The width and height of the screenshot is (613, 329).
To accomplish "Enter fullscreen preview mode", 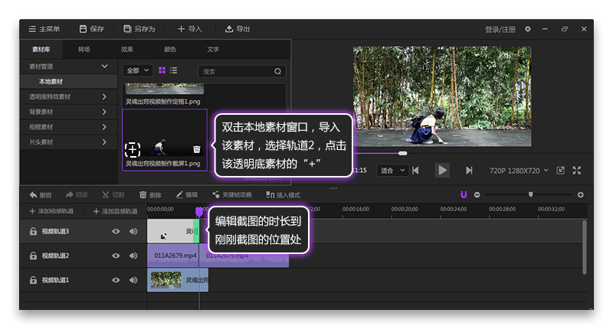I will click(x=577, y=170).
